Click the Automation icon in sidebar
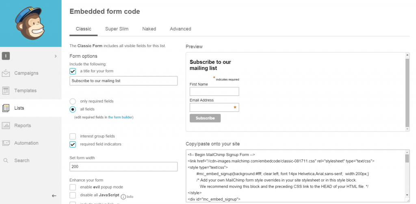 point(6,143)
